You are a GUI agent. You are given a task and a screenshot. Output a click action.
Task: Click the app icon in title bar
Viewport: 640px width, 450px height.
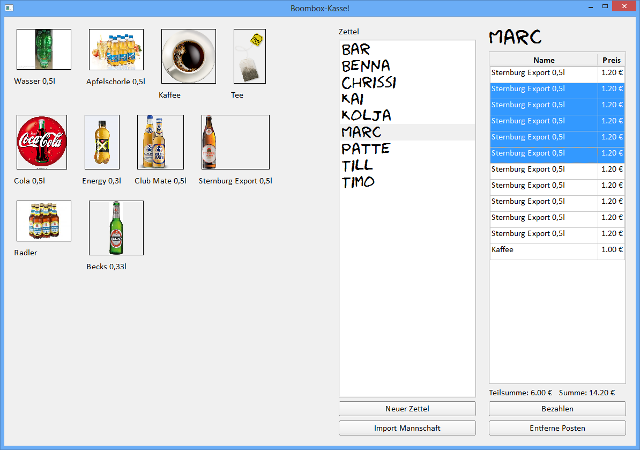point(9,8)
